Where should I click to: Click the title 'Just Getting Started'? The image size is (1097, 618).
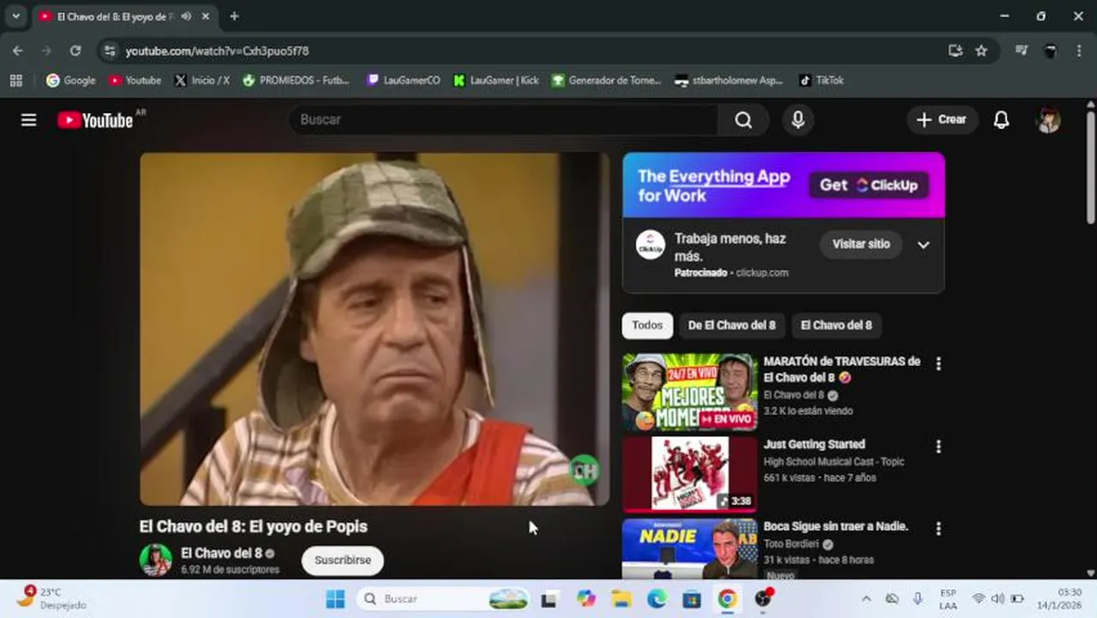coord(814,445)
